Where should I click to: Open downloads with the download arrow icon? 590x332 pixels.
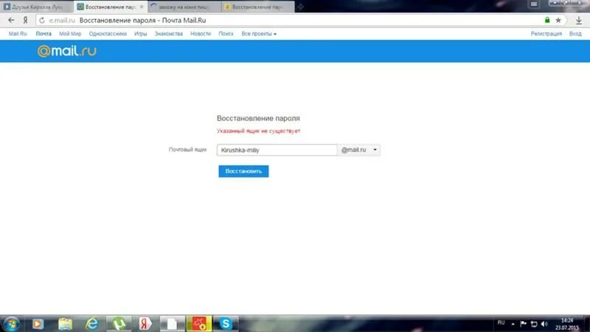[579, 21]
